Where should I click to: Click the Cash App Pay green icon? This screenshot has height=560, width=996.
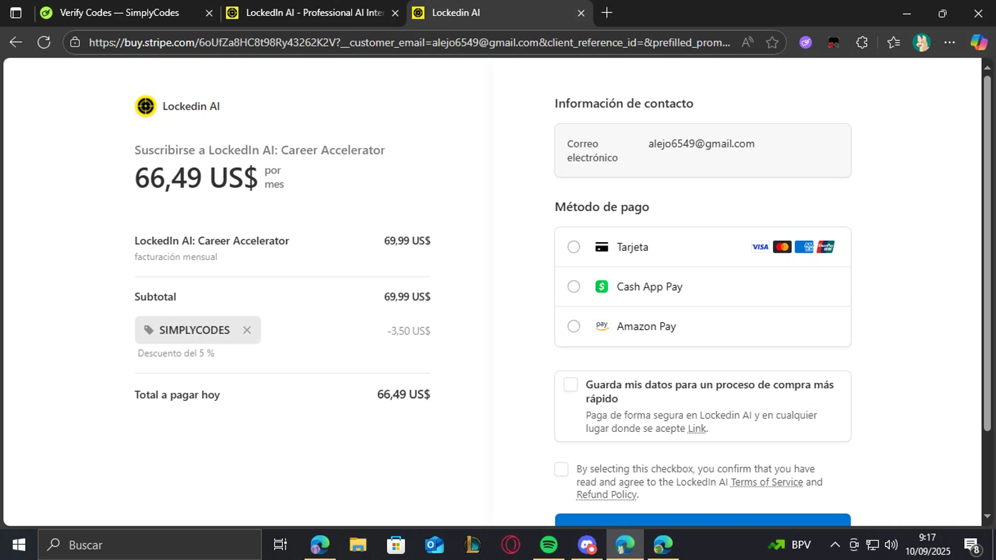click(602, 287)
